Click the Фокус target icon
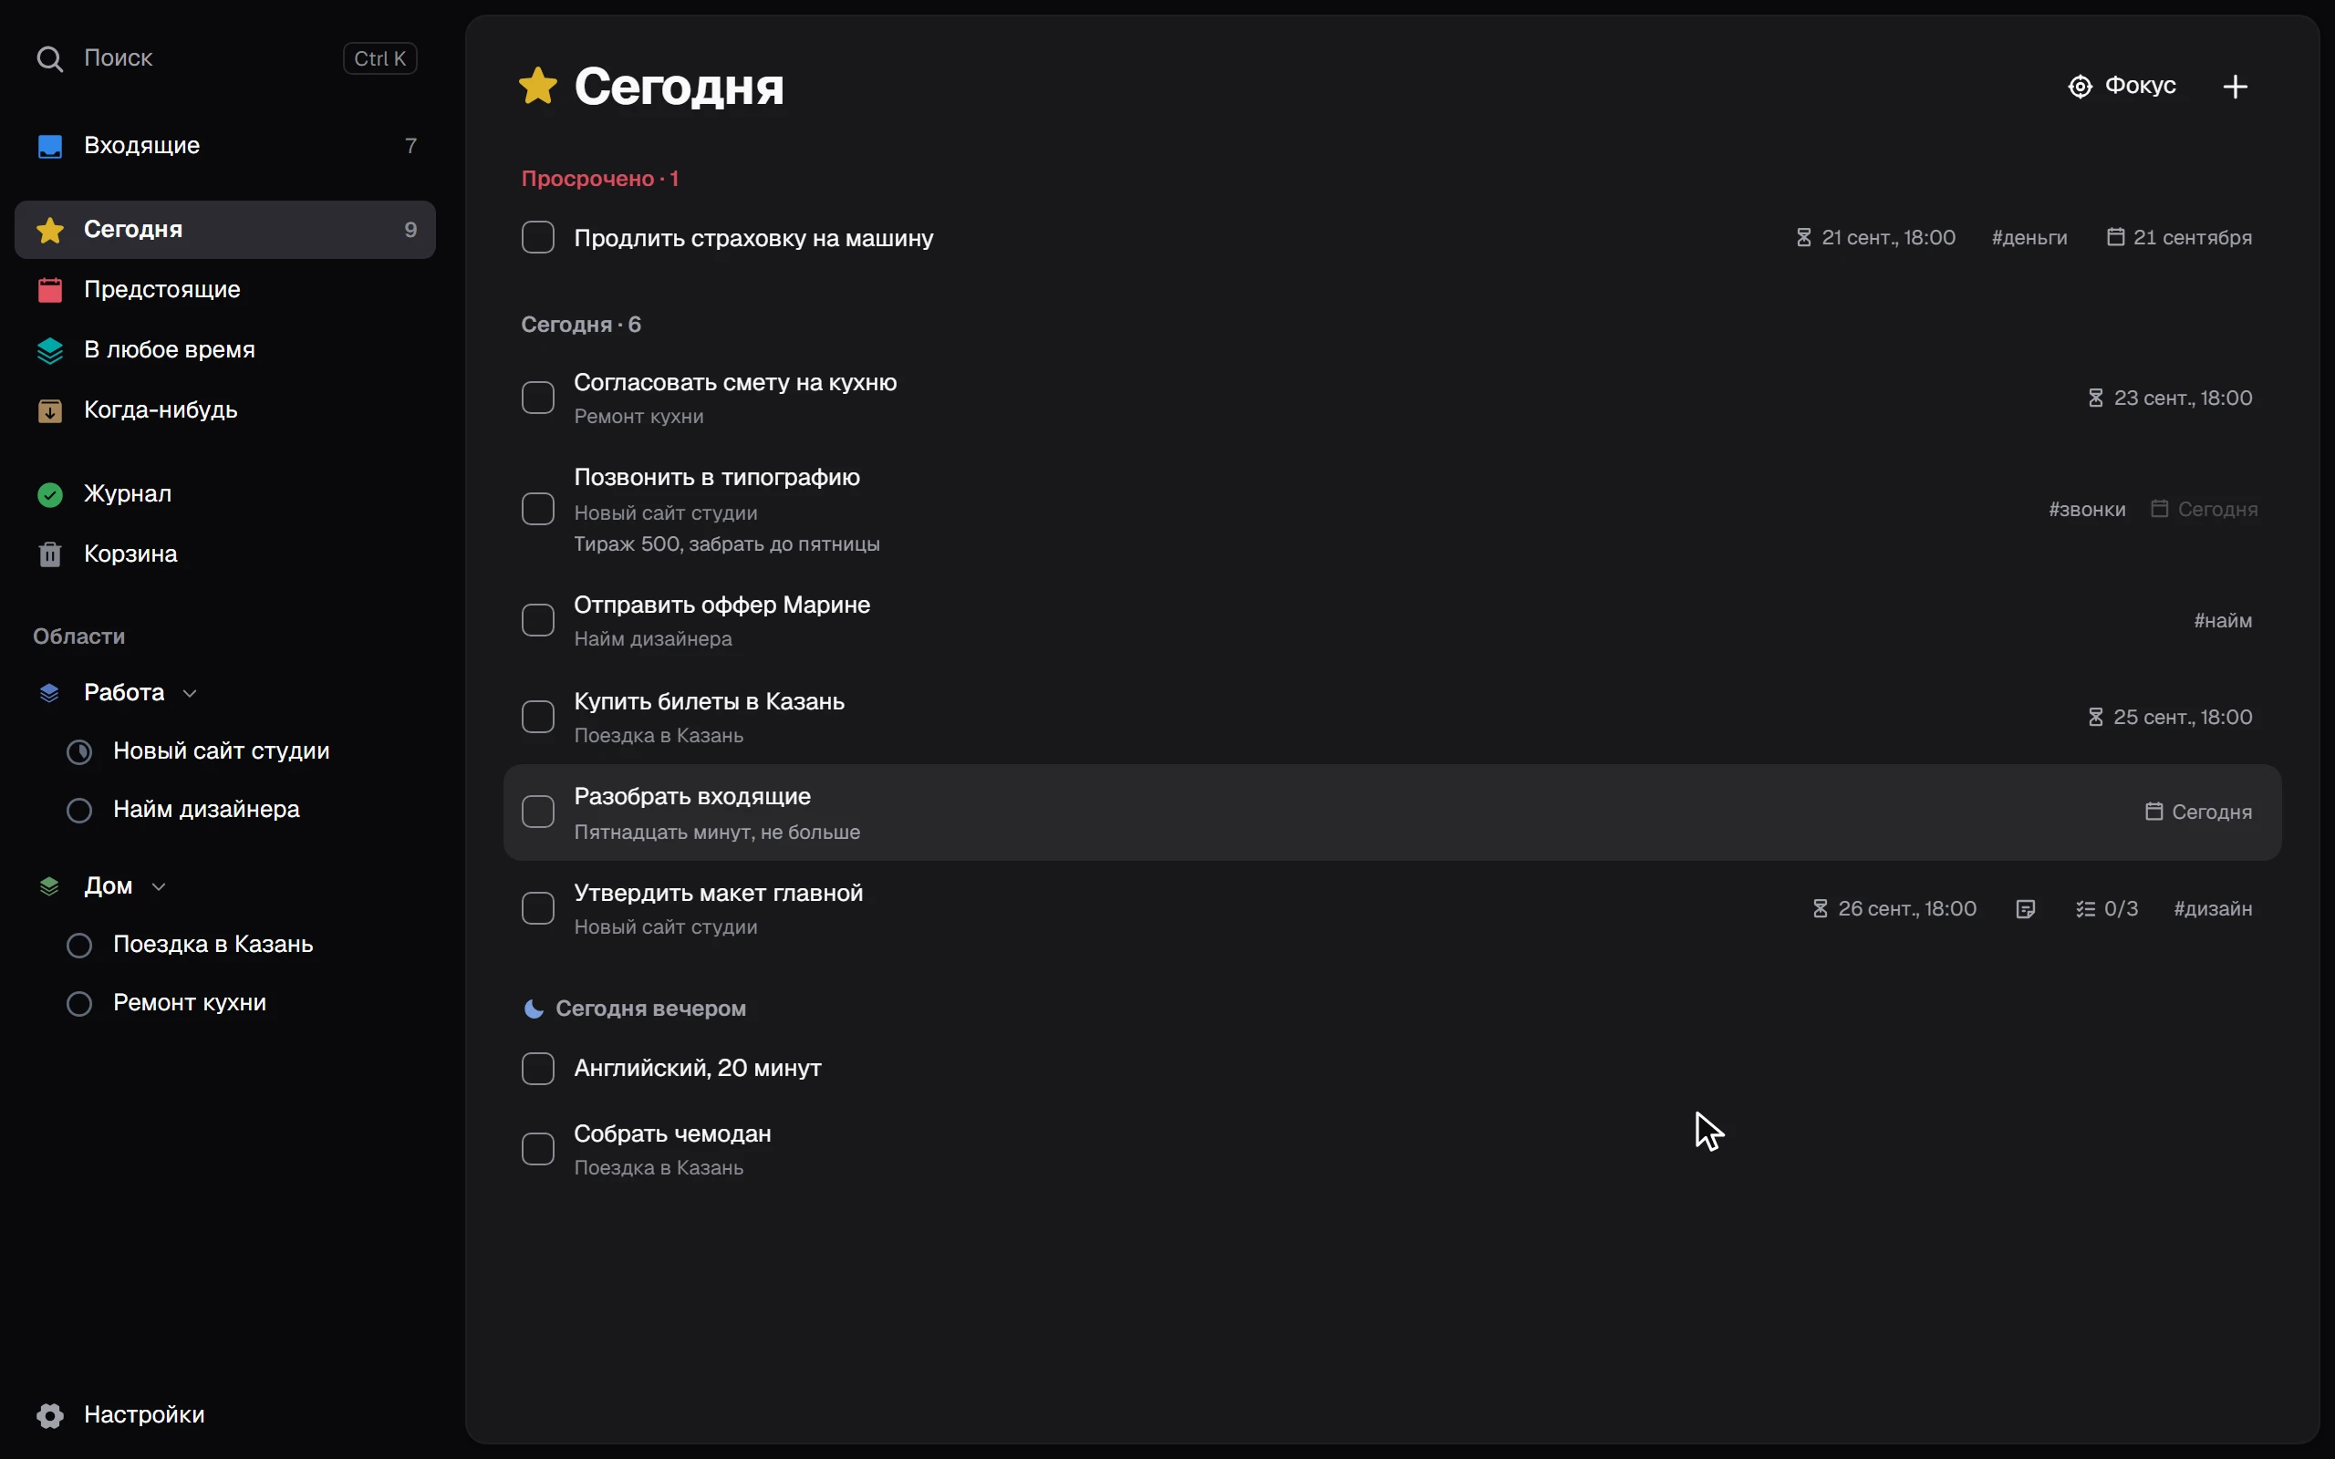The height and width of the screenshot is (1459, 2335). click(2080, 87)
